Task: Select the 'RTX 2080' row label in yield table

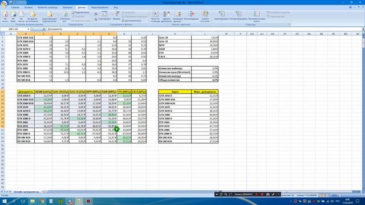Action: 26,130
